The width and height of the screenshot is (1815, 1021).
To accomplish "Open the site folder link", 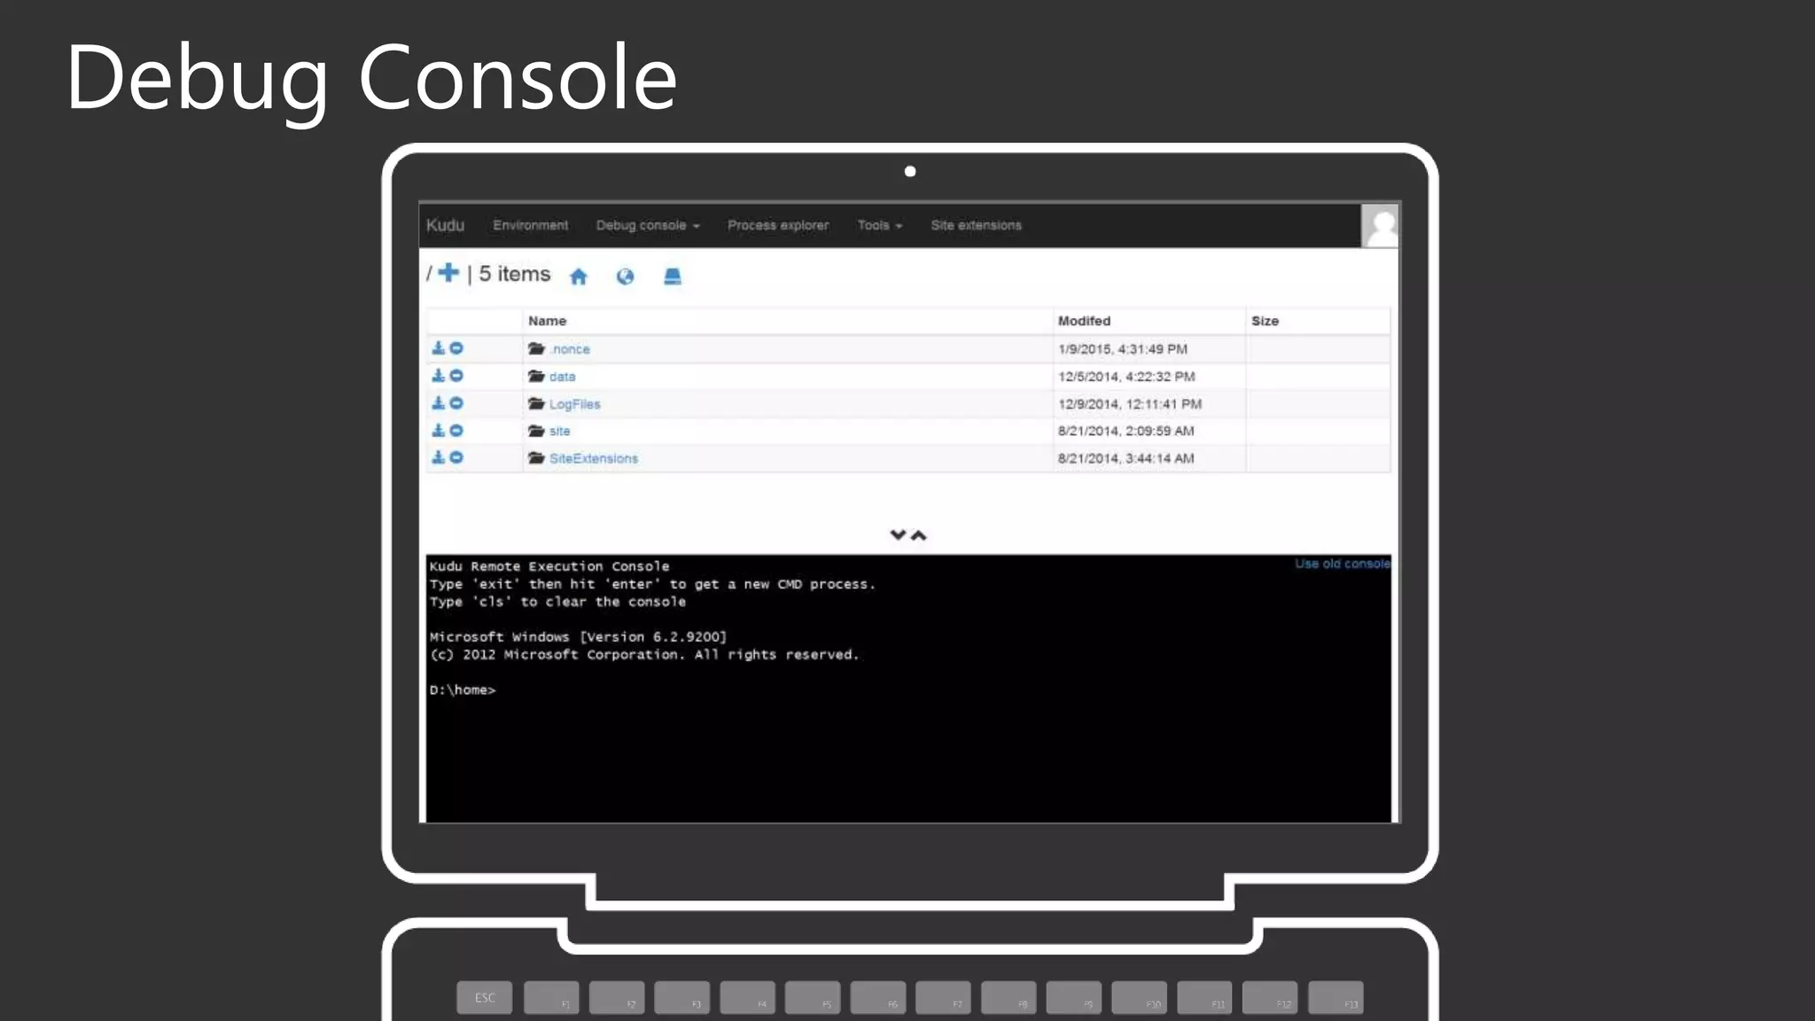I will pyautogui.click(x=559, y=432).
